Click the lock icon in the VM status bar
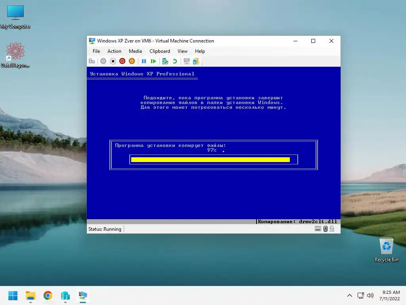Viewport: 406px width, 305px height. click(332, 229)
